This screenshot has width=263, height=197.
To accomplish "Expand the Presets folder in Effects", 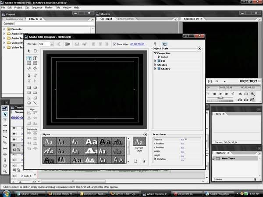I will coord(5,29).
